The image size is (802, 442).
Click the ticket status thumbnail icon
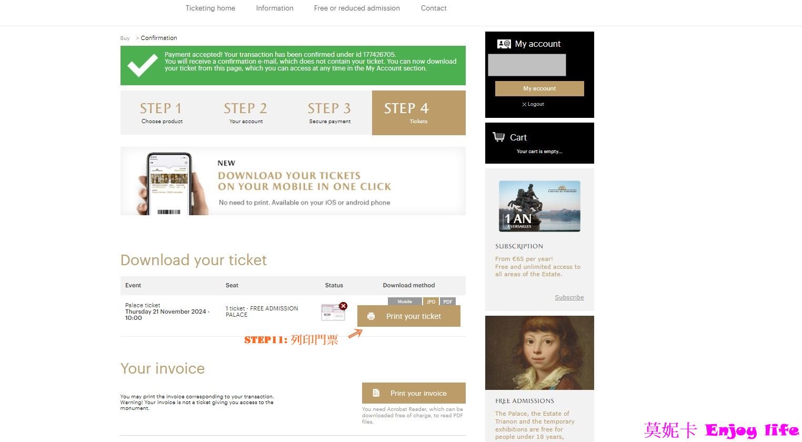333,313
